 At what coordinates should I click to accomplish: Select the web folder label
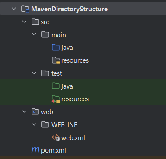point(47,112)
